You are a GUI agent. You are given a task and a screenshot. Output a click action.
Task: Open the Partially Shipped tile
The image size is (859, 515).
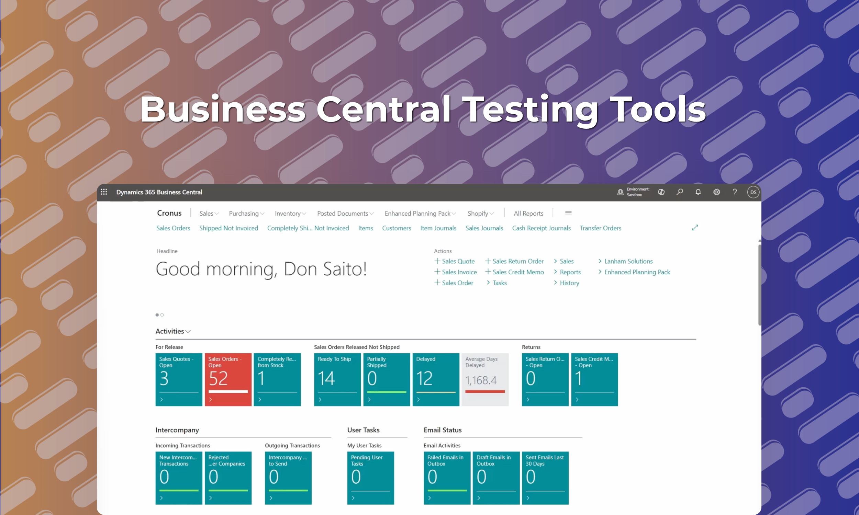387,379
